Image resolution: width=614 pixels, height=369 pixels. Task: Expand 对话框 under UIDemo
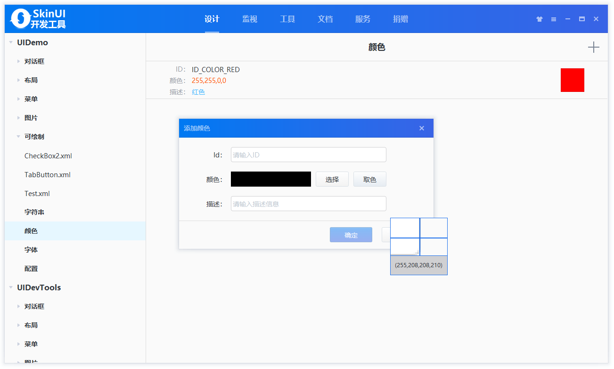pos(18,61)
